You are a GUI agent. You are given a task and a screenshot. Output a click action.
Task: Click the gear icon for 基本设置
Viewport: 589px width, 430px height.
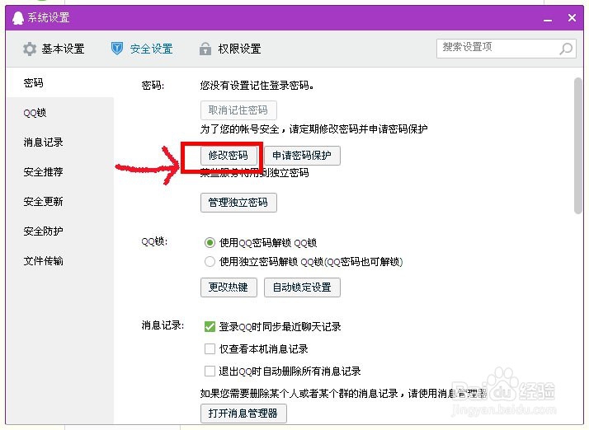pos(30,49)
